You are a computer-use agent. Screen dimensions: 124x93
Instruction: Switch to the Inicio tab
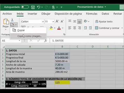[x=20, y=14]
